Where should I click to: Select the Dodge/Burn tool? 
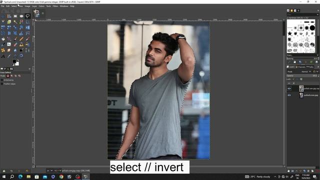click(21, 50)
